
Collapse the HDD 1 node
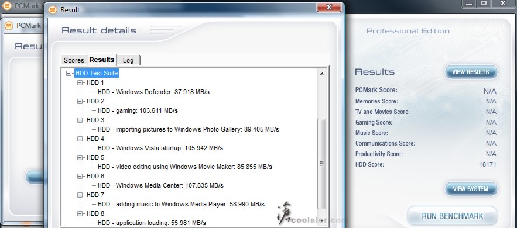coord(80,83)
